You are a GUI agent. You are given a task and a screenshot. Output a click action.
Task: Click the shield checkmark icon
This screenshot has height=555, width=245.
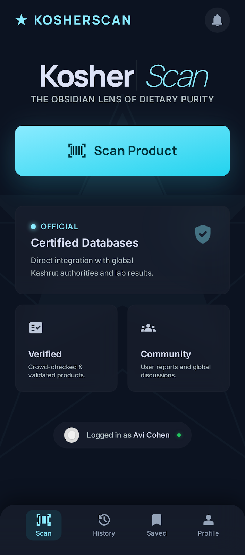(203, 234)
